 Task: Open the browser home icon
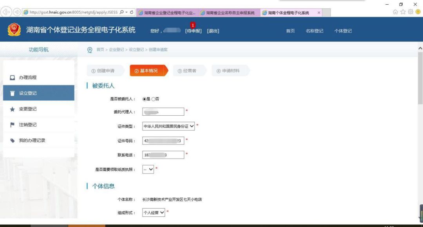click(x=395, y=12)
